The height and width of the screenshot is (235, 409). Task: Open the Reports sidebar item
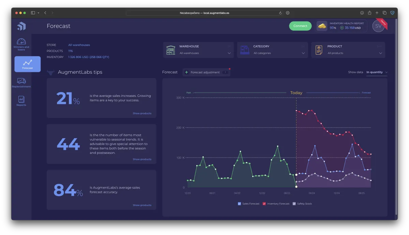(21, 101)
